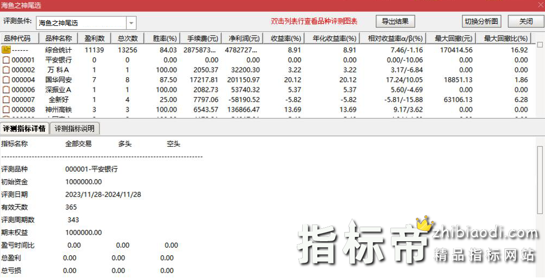Click net profit 201150.97 cell
The image size is (545, 279).
click(243, 80)
